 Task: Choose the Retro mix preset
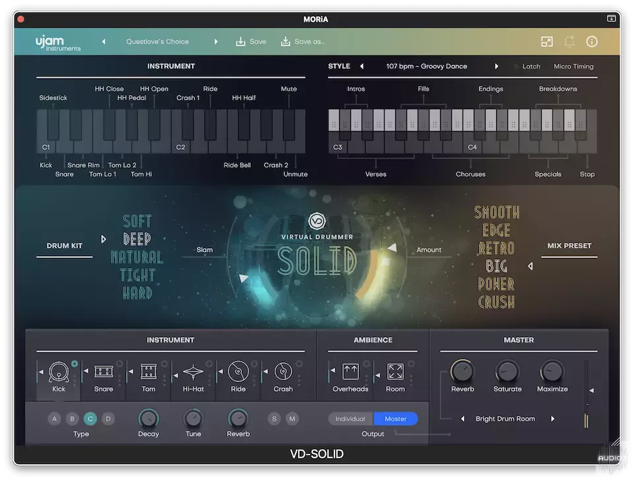pyautogui.click(x=497, y=248)
